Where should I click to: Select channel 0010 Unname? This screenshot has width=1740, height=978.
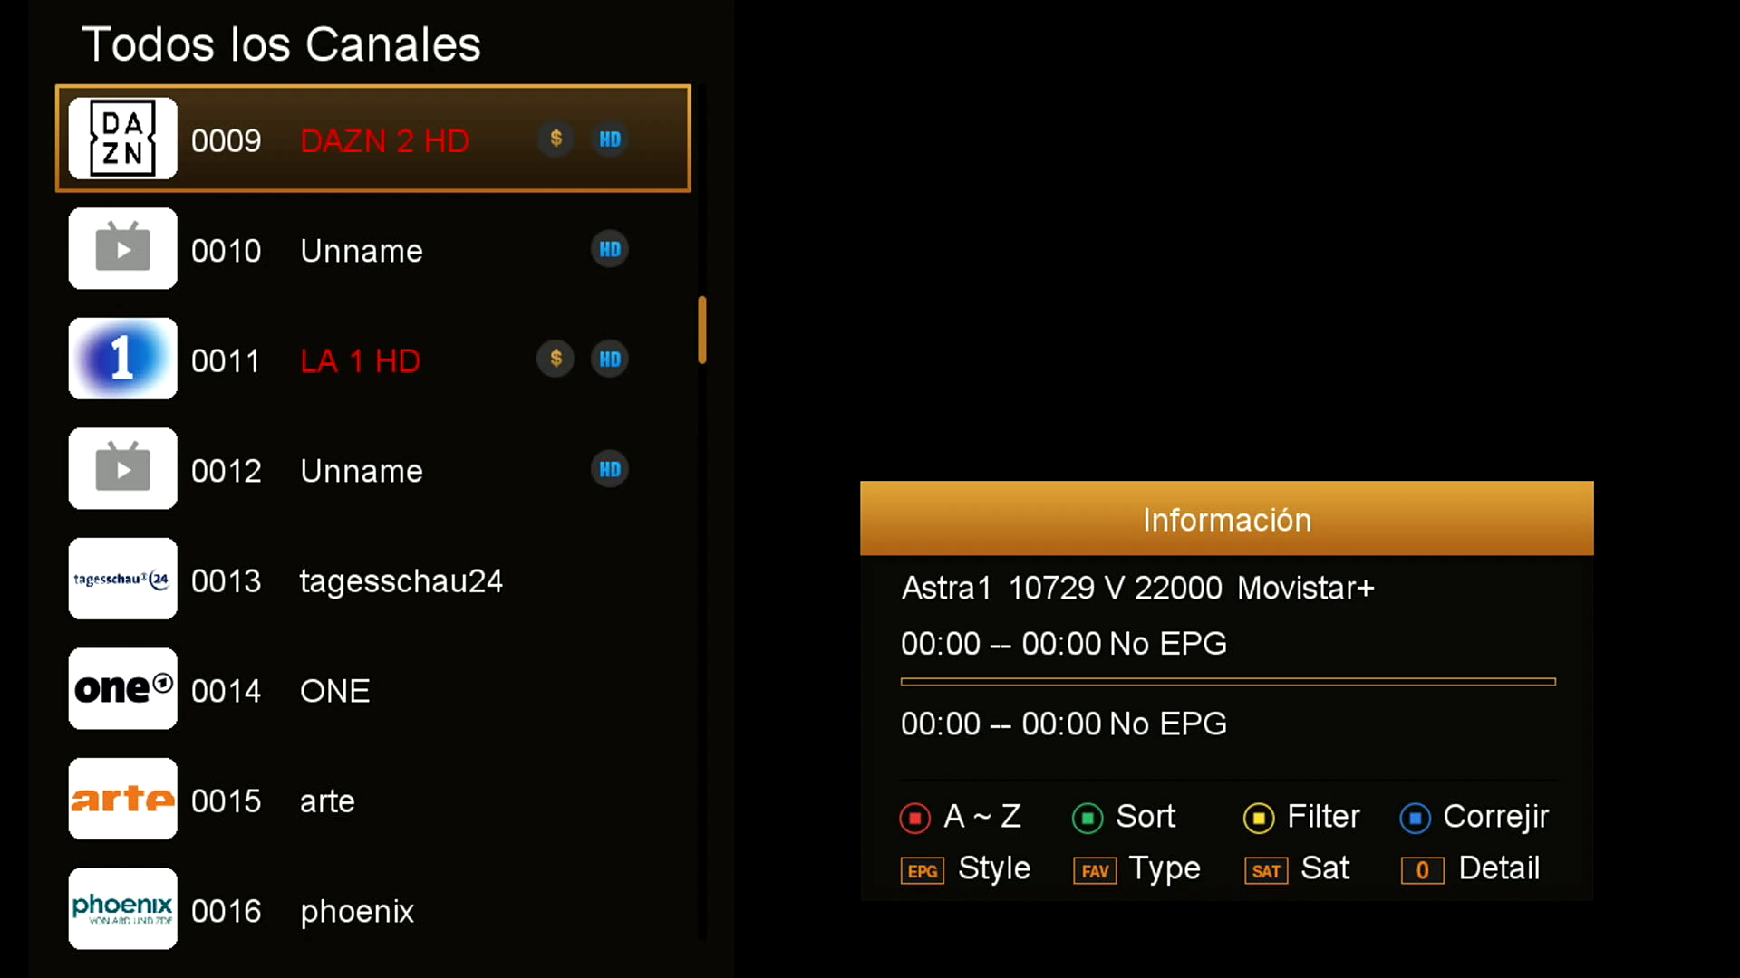(361, 251)
